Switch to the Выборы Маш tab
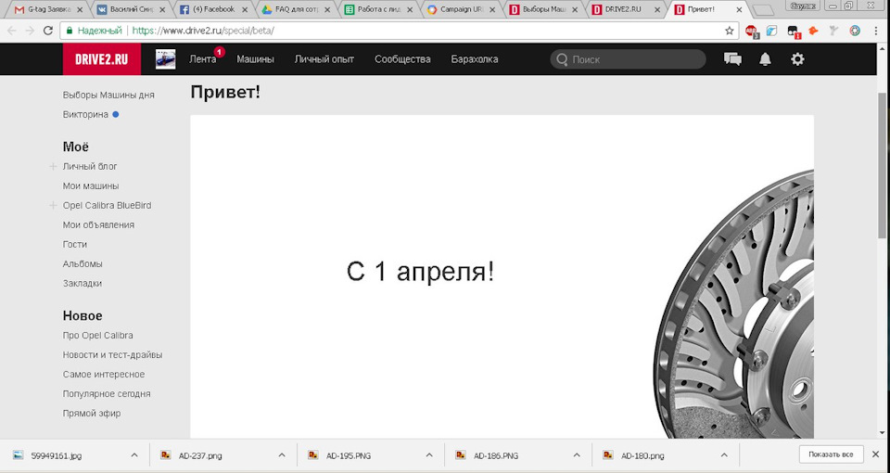This screenshot has width=890, height=473. (x=544, y=9)
